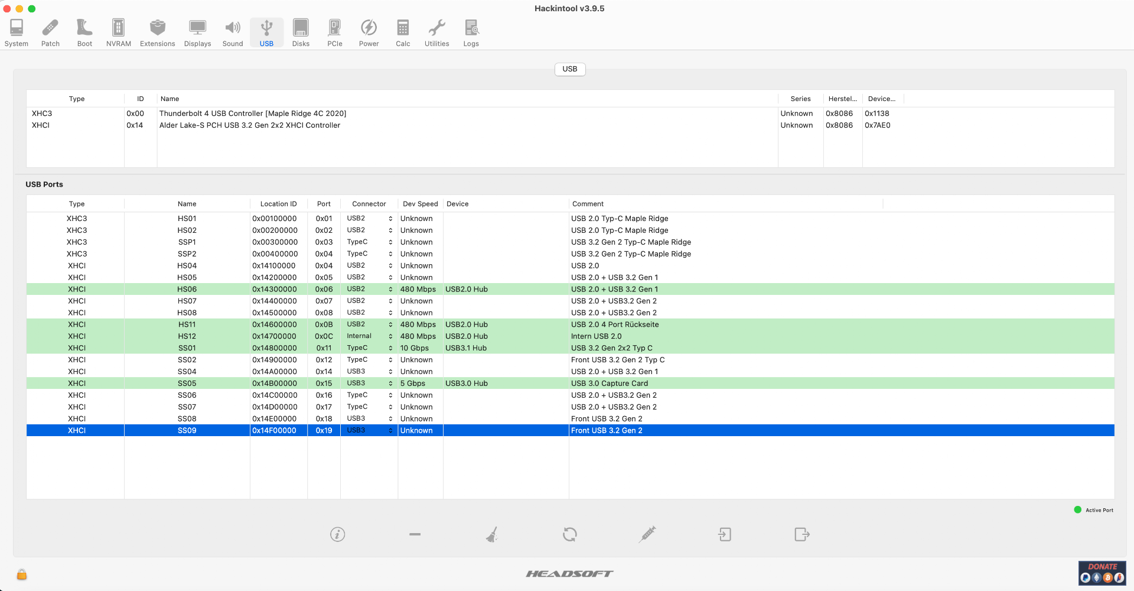
Task: Click the import icon
Action: pos(725,534)
